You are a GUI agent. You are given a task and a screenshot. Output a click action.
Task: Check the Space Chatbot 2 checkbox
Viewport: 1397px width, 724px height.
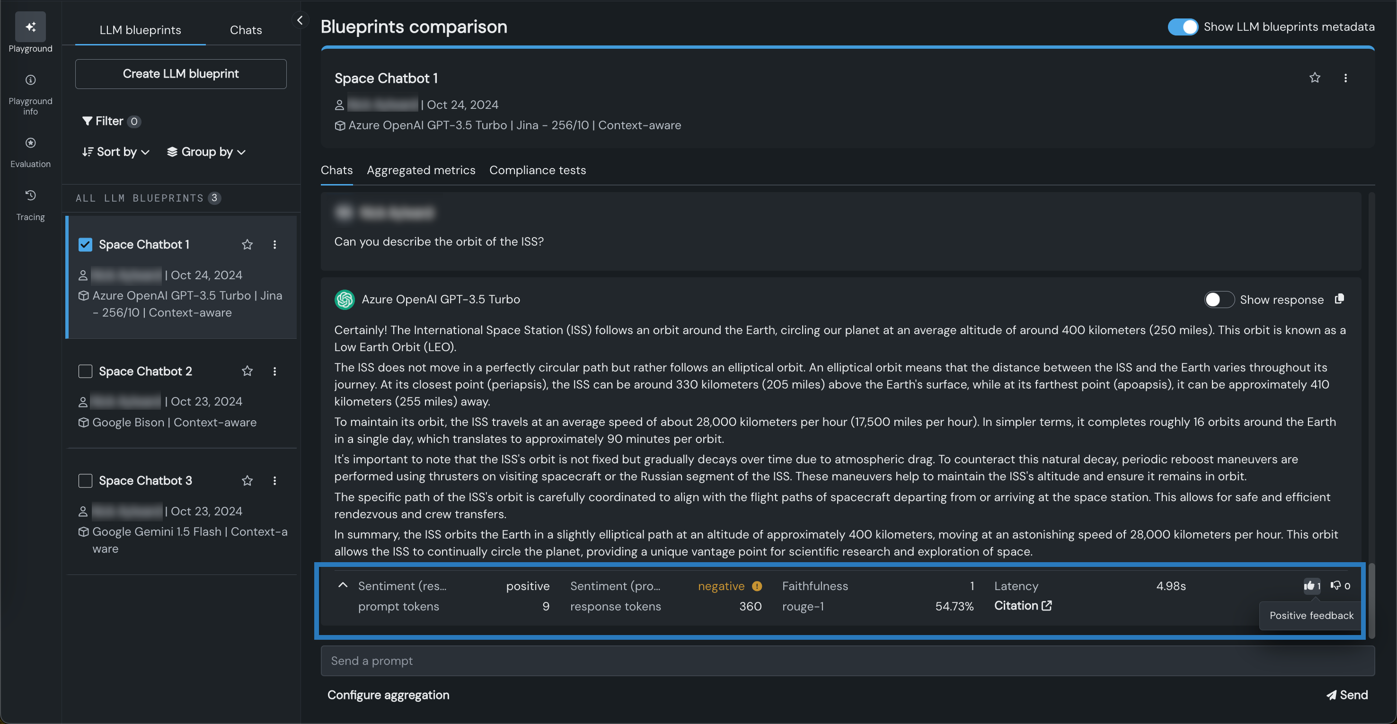click(85, 371)
